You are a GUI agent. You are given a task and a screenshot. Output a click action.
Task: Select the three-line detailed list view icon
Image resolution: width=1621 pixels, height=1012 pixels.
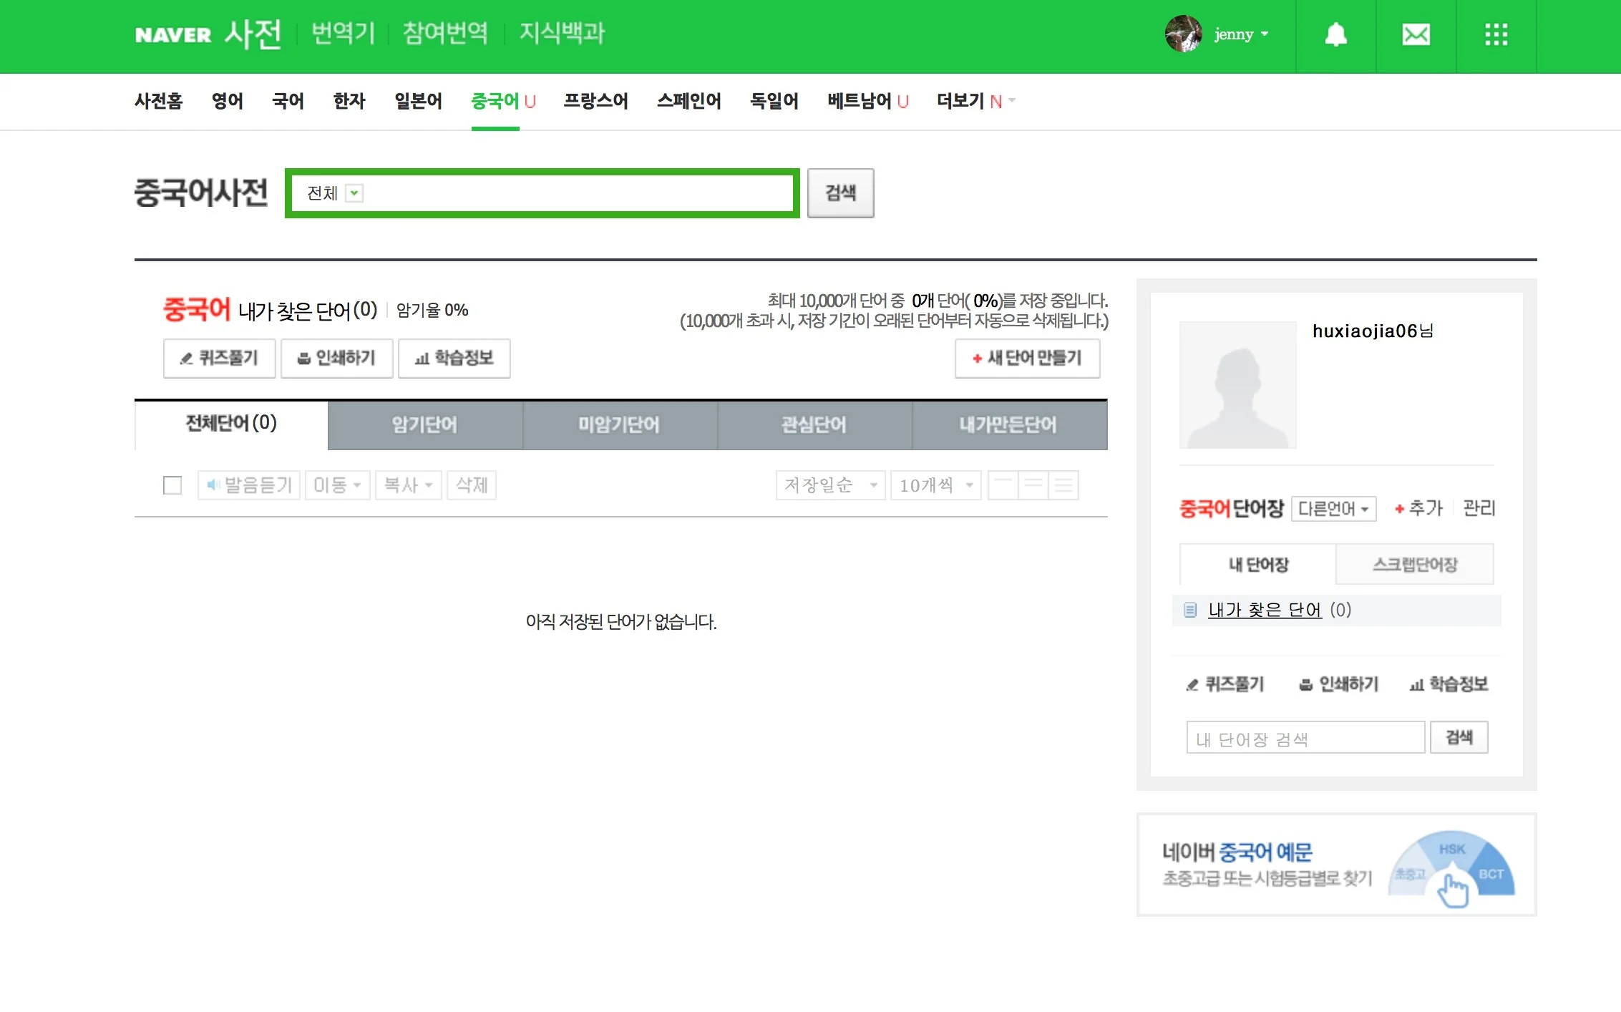tap(1063, 485)
